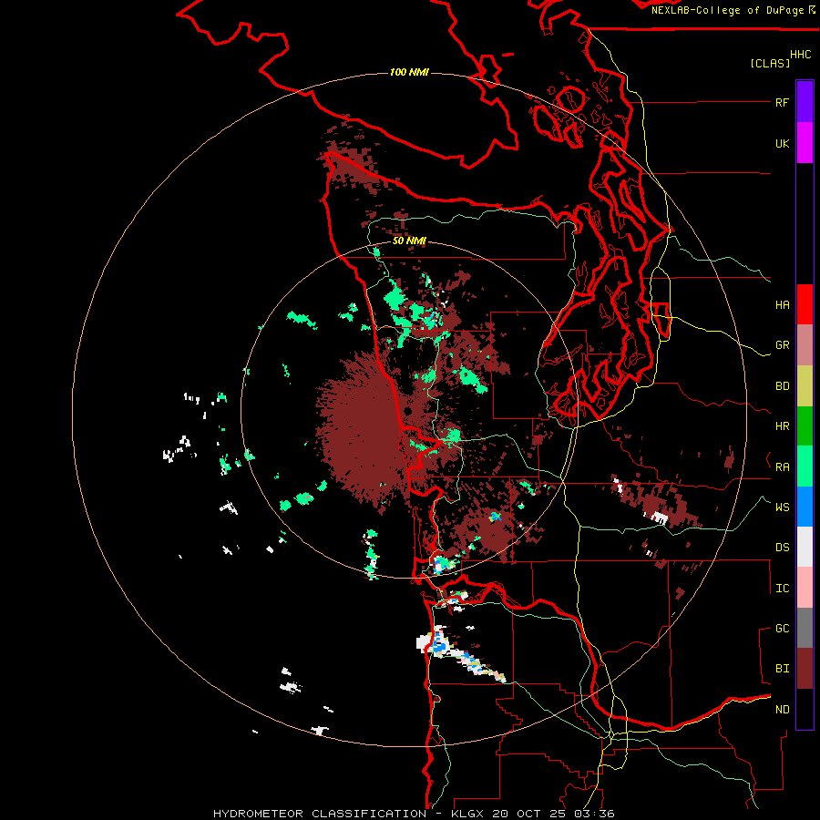Click the UK legend label
The image size is (820, 820).
[x=782, y=143]
